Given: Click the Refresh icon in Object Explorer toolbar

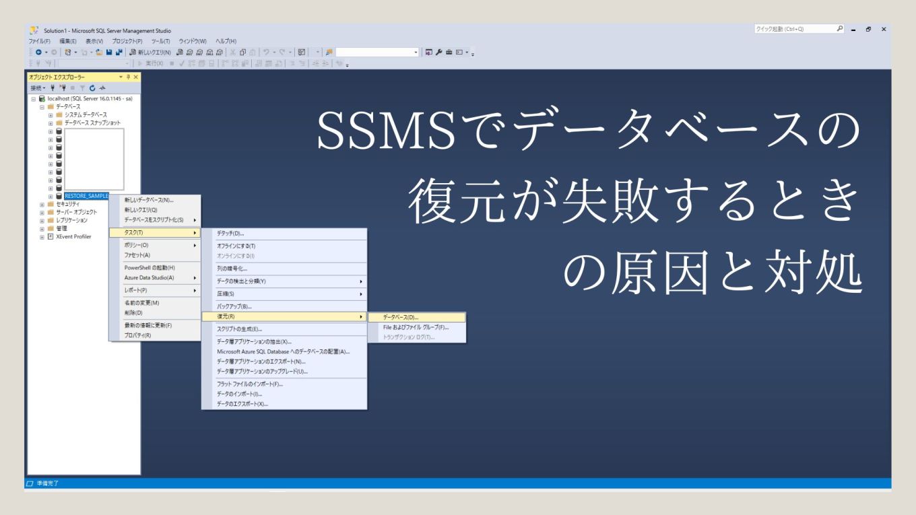Looking at the screenshot, I should click(92, 88).
